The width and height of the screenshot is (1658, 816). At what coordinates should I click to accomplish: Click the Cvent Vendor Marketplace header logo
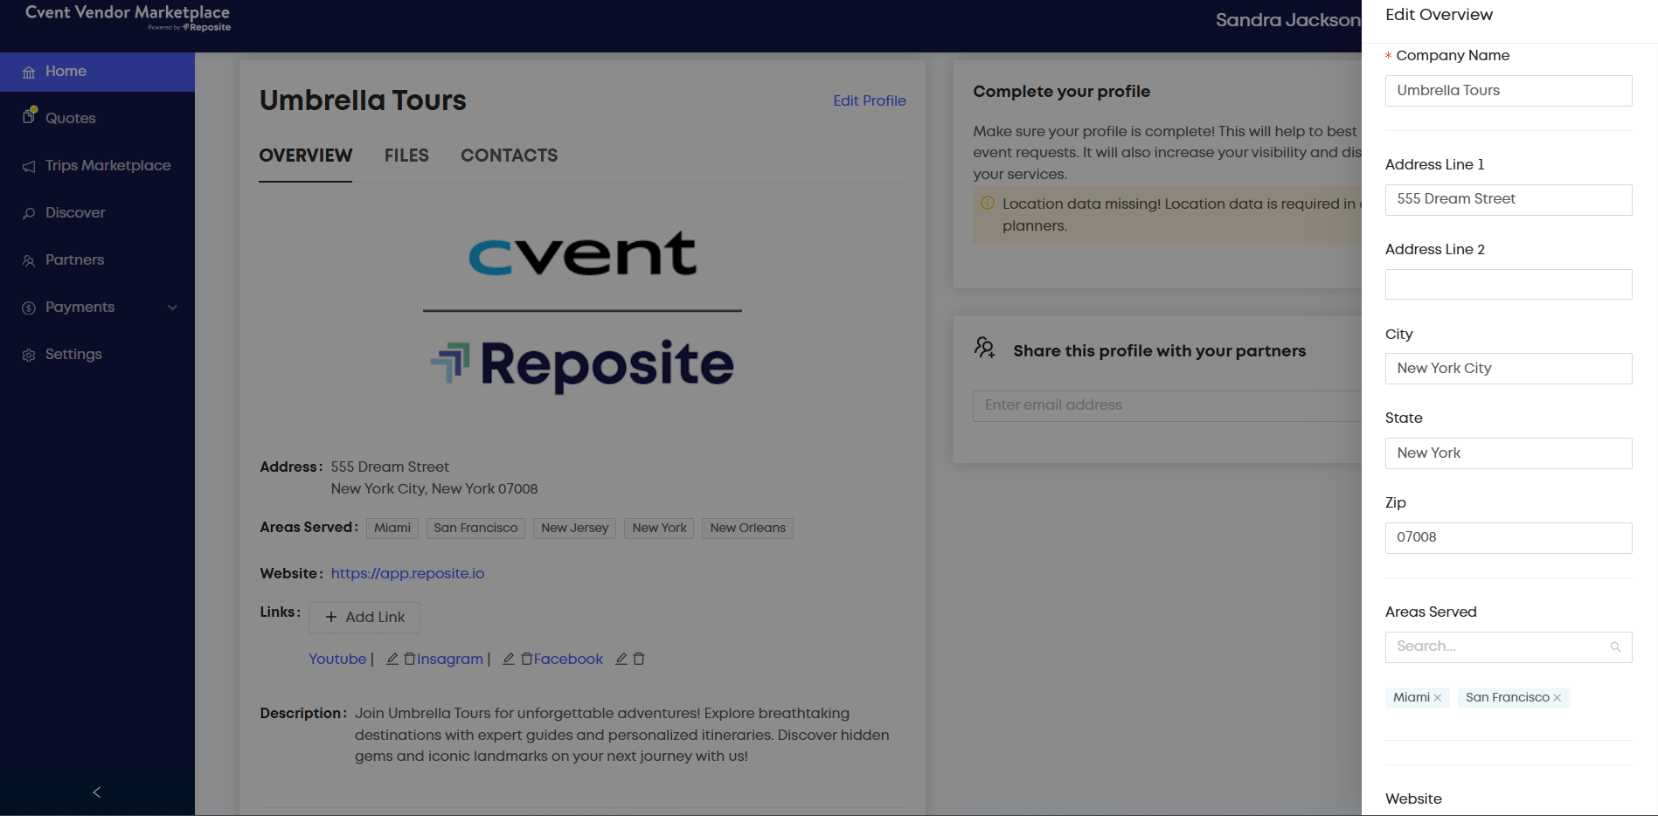[128, 17]
